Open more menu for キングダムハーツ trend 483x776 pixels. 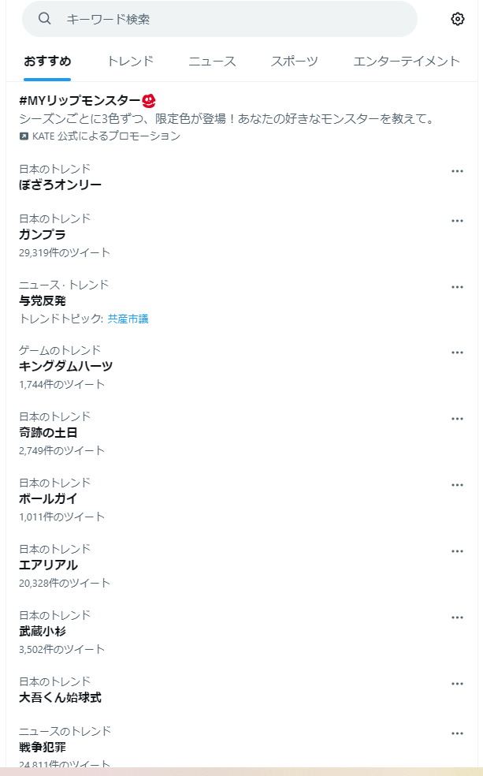[x=457, y=353]
